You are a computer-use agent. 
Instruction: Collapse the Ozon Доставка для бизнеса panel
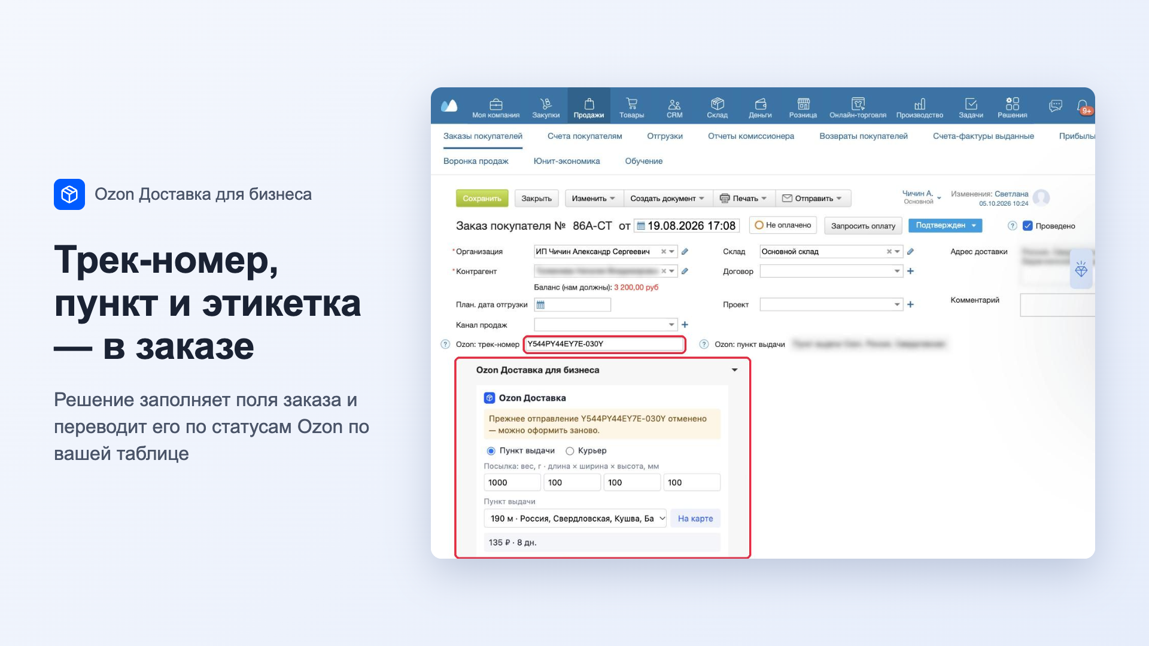tap(734, 370)
